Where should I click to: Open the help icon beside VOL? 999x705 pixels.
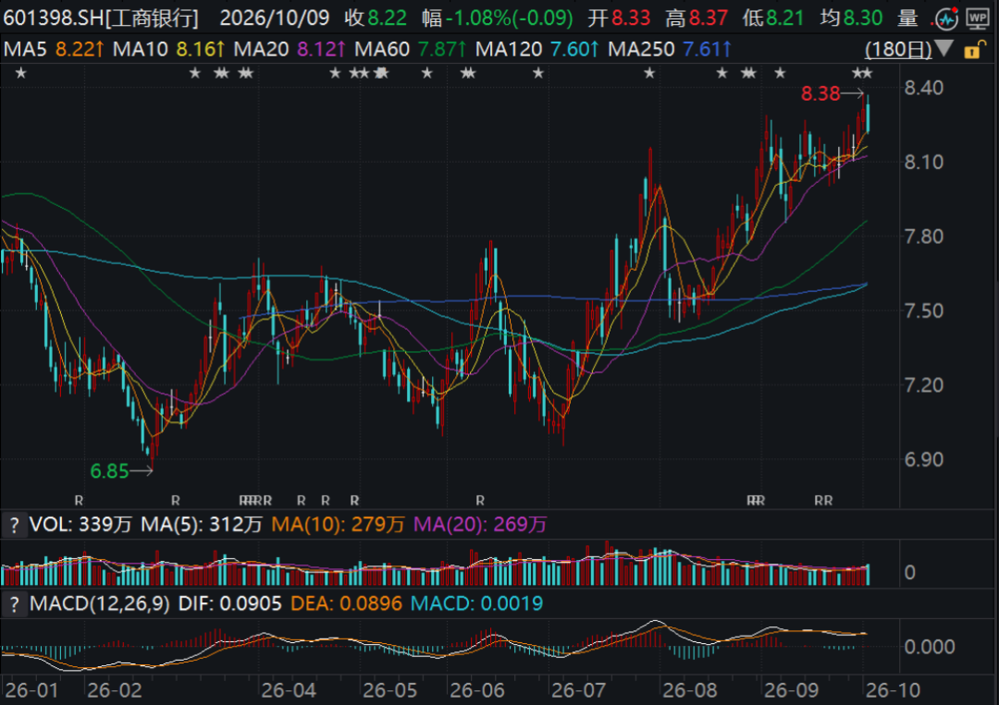pyautogui.click(x=14, y=525)
